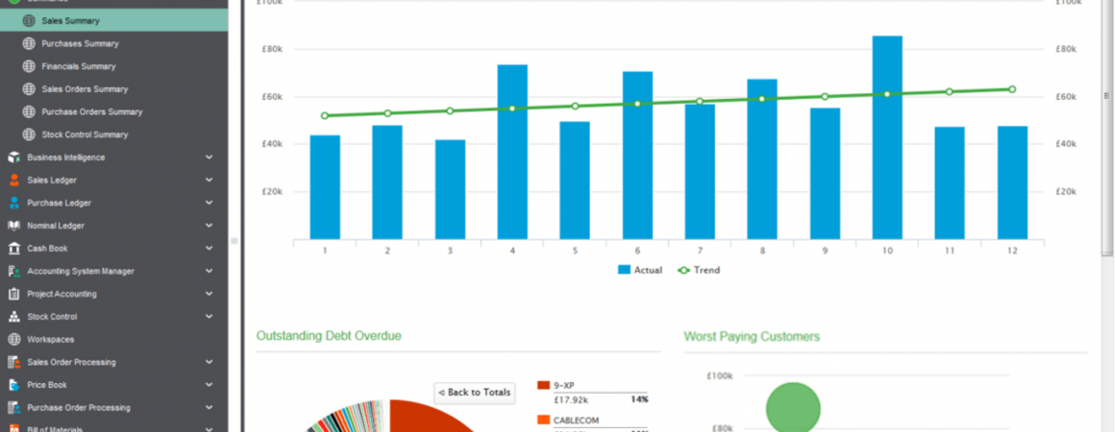Click the Price Book icon
The image size is (1115, 432).
pos(13,384)
